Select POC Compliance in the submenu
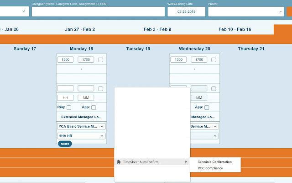Image resolution: width=292 pixels, height=183 pixels. point(210,168)
